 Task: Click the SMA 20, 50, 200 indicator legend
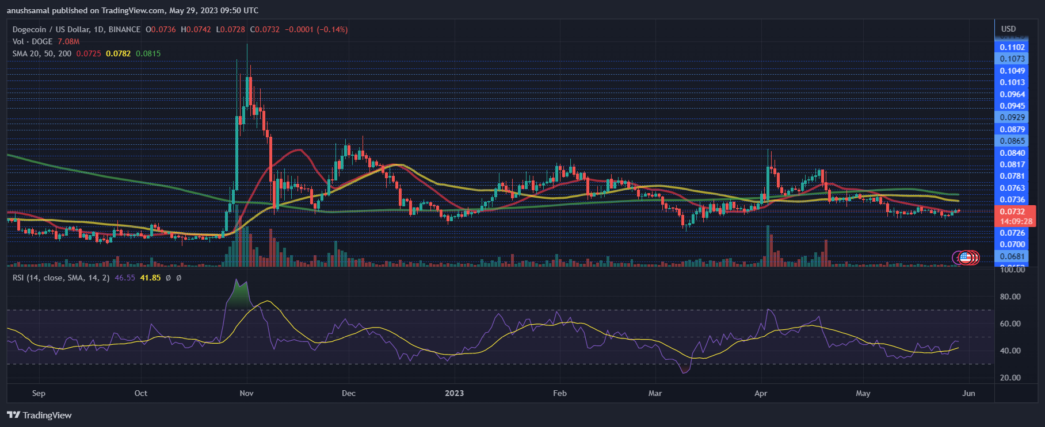coord(42,53)
